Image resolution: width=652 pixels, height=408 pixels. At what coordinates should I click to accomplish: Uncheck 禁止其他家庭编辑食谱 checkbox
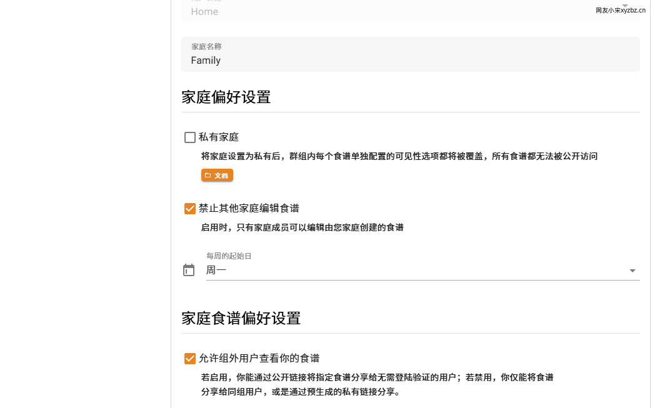point(190,209)
